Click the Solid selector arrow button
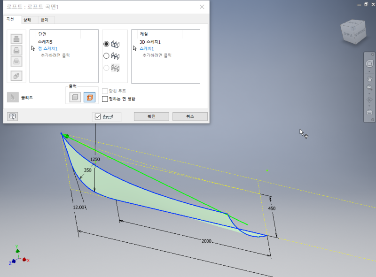The image size is (376, 277). (x=13, y=98)
